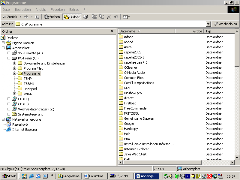This screenshot has height=180, width=240.
Task: Close the Ordner pane with X
Action: tap(112, 31)
